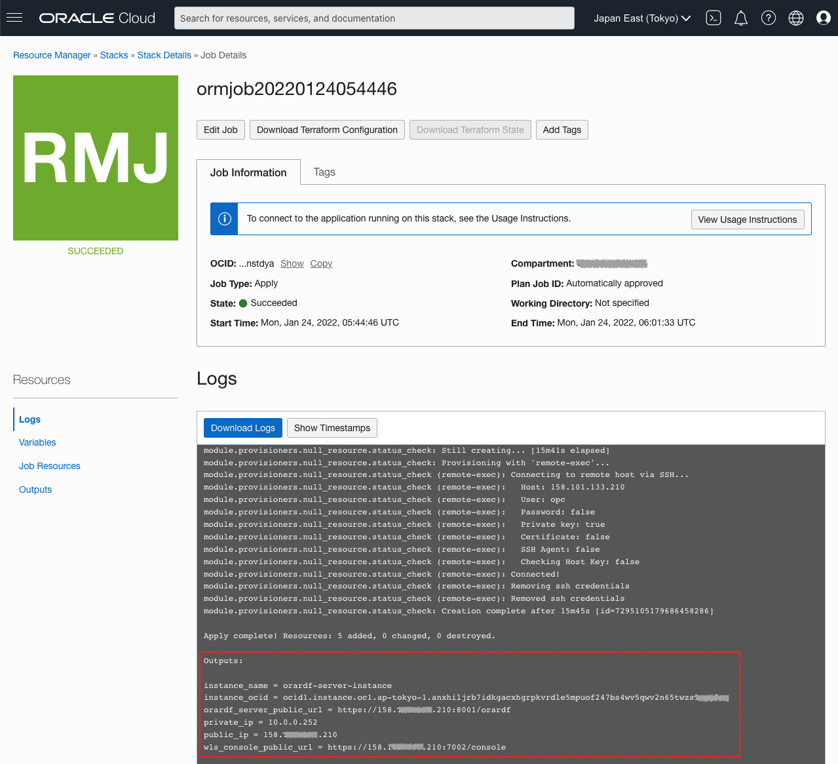Switch to the Tags tab
This screenshot has height=764, width=838.
324,172
